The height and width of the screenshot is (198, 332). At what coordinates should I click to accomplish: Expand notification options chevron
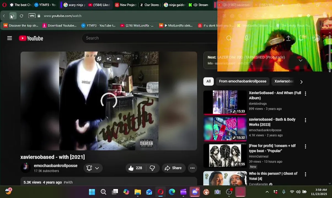pos(97,168)
